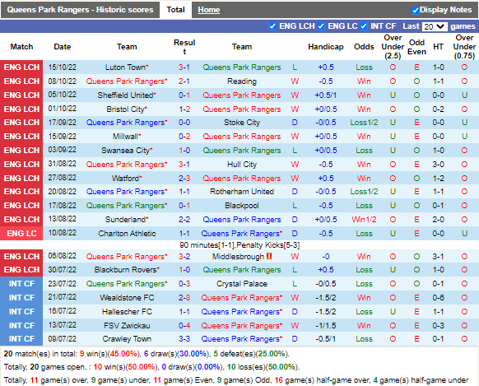Click the penalty kicks note text

(x=239, y=245)
